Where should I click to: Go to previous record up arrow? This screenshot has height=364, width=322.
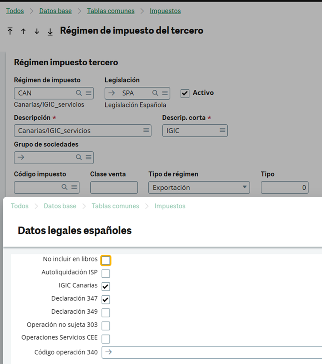[23, 31]
